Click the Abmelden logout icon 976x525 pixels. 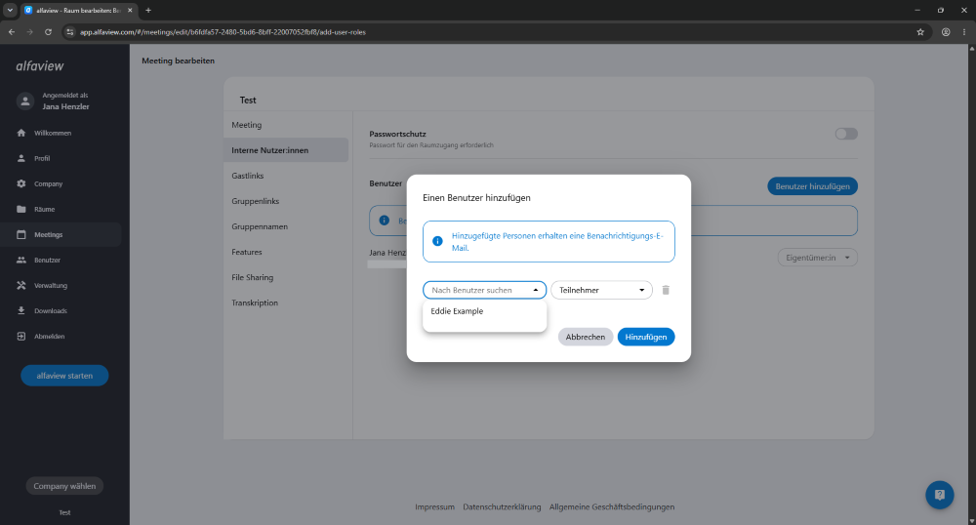click(x=21, y=337)
